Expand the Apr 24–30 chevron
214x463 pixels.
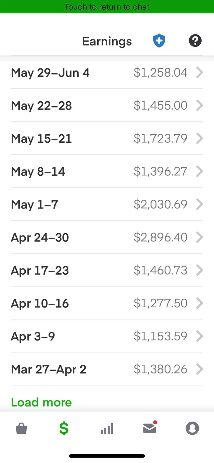[200, 237]
